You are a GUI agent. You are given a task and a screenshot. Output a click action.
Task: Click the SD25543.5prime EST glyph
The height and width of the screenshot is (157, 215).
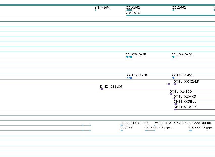(190, 130)
